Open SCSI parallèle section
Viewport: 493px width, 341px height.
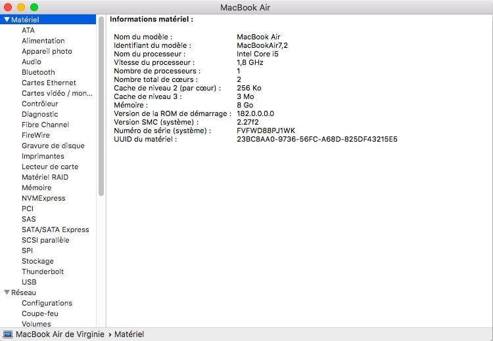tap(45, 240)
